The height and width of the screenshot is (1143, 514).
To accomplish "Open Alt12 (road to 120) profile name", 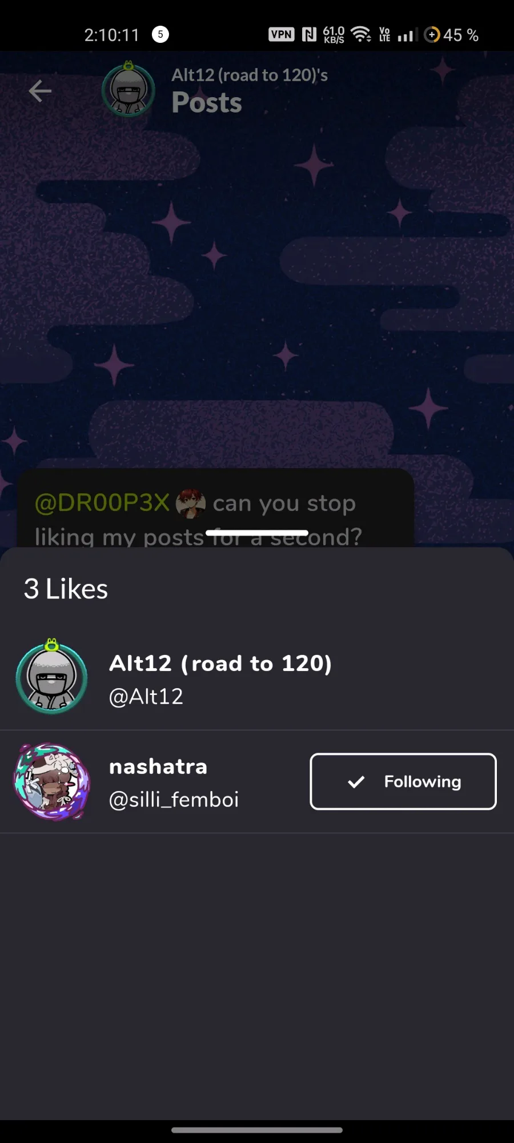I will point(220,664).
